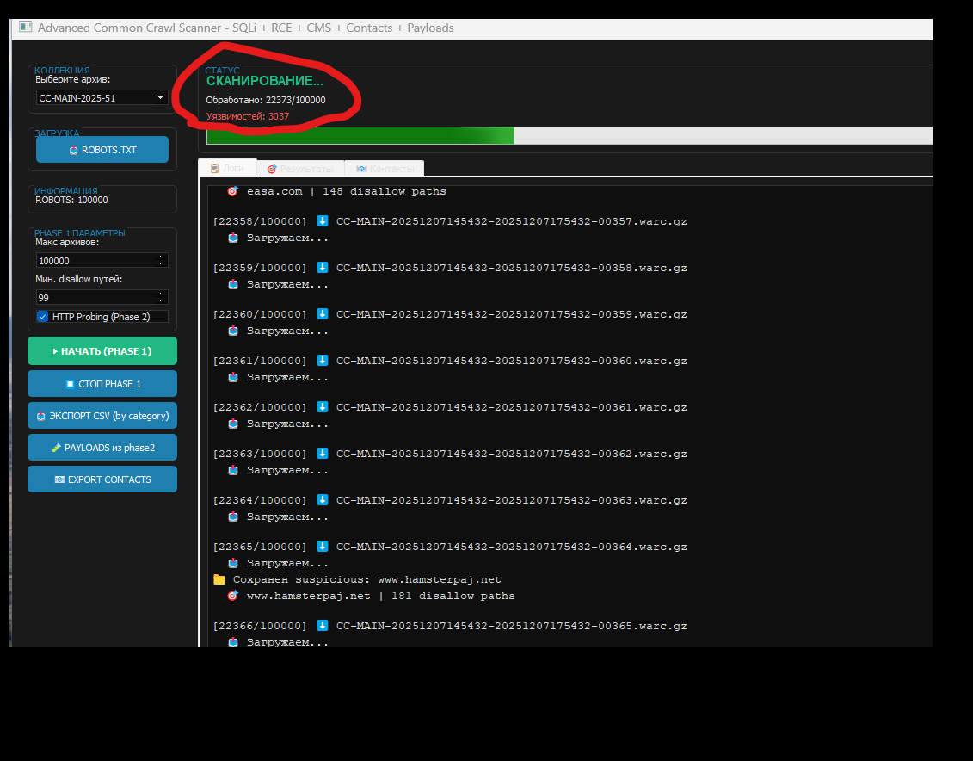Stop the scan with СТОП PHASE 1
The width and height of the screenshot is (973, 761).
click(x=102, y=384)
